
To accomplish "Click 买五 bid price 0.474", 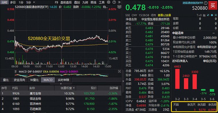I will click(149, 65).
